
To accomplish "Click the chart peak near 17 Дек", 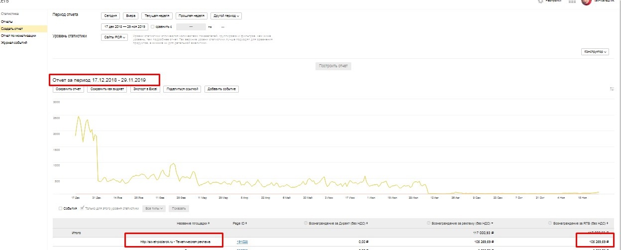I will [x=79, y=117].
